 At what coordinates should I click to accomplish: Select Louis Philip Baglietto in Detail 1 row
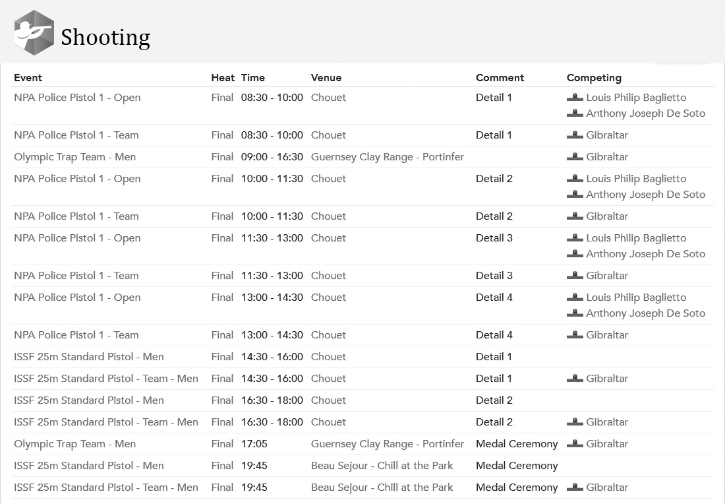[x=636, y=98]
